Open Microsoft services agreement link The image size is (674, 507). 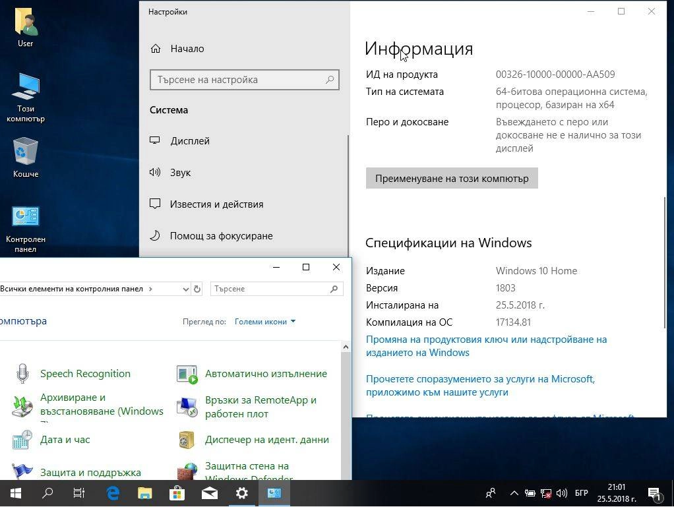point(480,386)
